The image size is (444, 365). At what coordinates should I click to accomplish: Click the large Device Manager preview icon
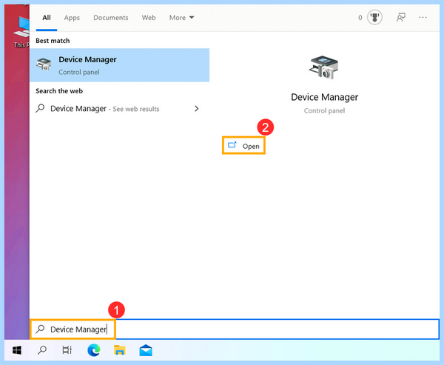(x=324, y=67)
